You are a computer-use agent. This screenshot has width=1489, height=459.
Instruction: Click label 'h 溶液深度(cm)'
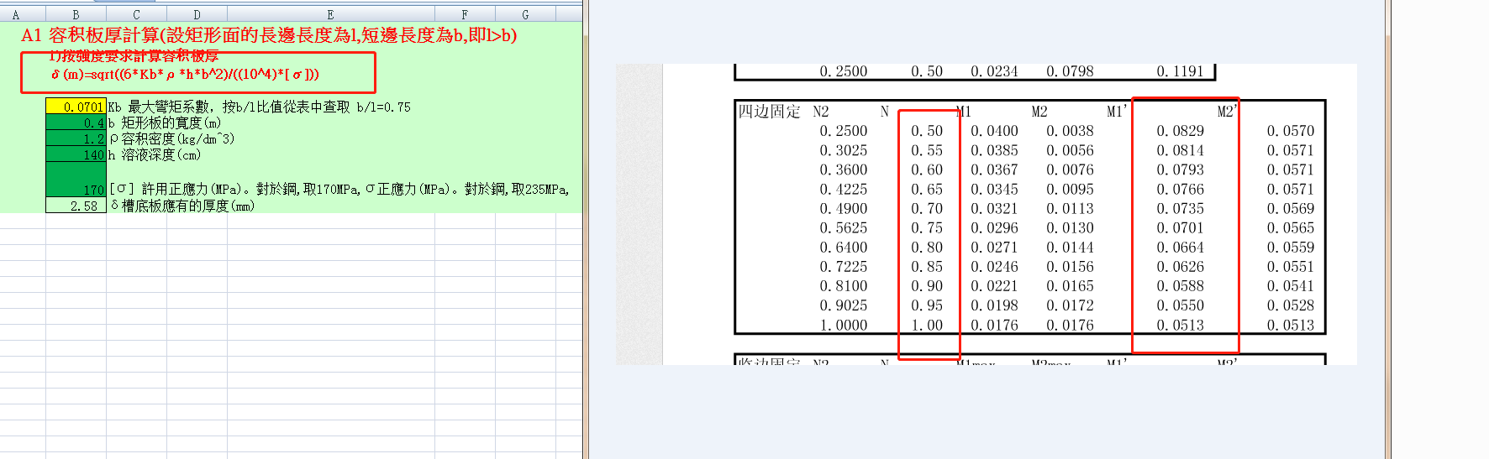pyautogui.click(x=155, y=154)
